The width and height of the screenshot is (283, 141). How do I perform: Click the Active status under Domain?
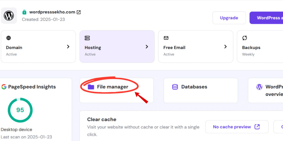click(x=11, y=54)
